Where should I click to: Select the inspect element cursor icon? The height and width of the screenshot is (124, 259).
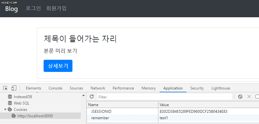[x=5, y=88]
